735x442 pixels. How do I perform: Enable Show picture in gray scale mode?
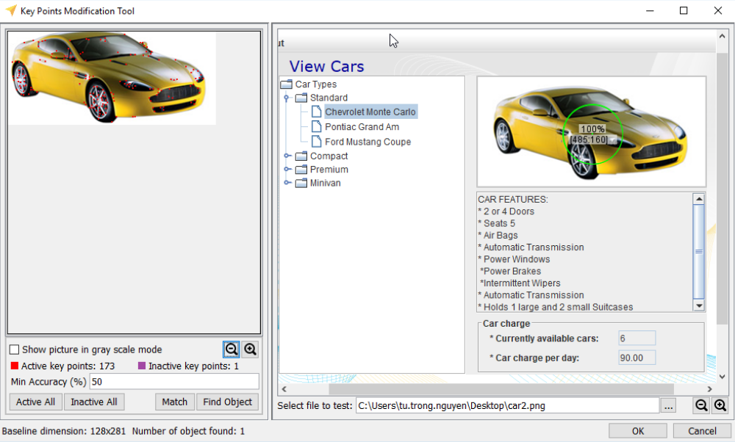(15, 349)
